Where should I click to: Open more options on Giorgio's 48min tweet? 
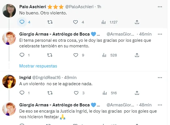161,105
